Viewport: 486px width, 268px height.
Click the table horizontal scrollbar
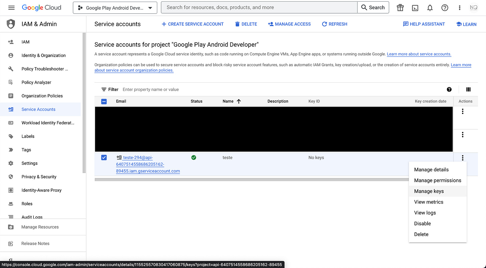coord(252,179)
